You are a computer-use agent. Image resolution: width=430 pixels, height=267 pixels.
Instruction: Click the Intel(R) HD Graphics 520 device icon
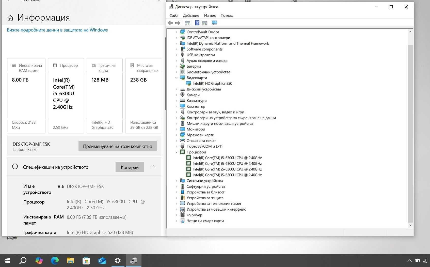(188, 83)
